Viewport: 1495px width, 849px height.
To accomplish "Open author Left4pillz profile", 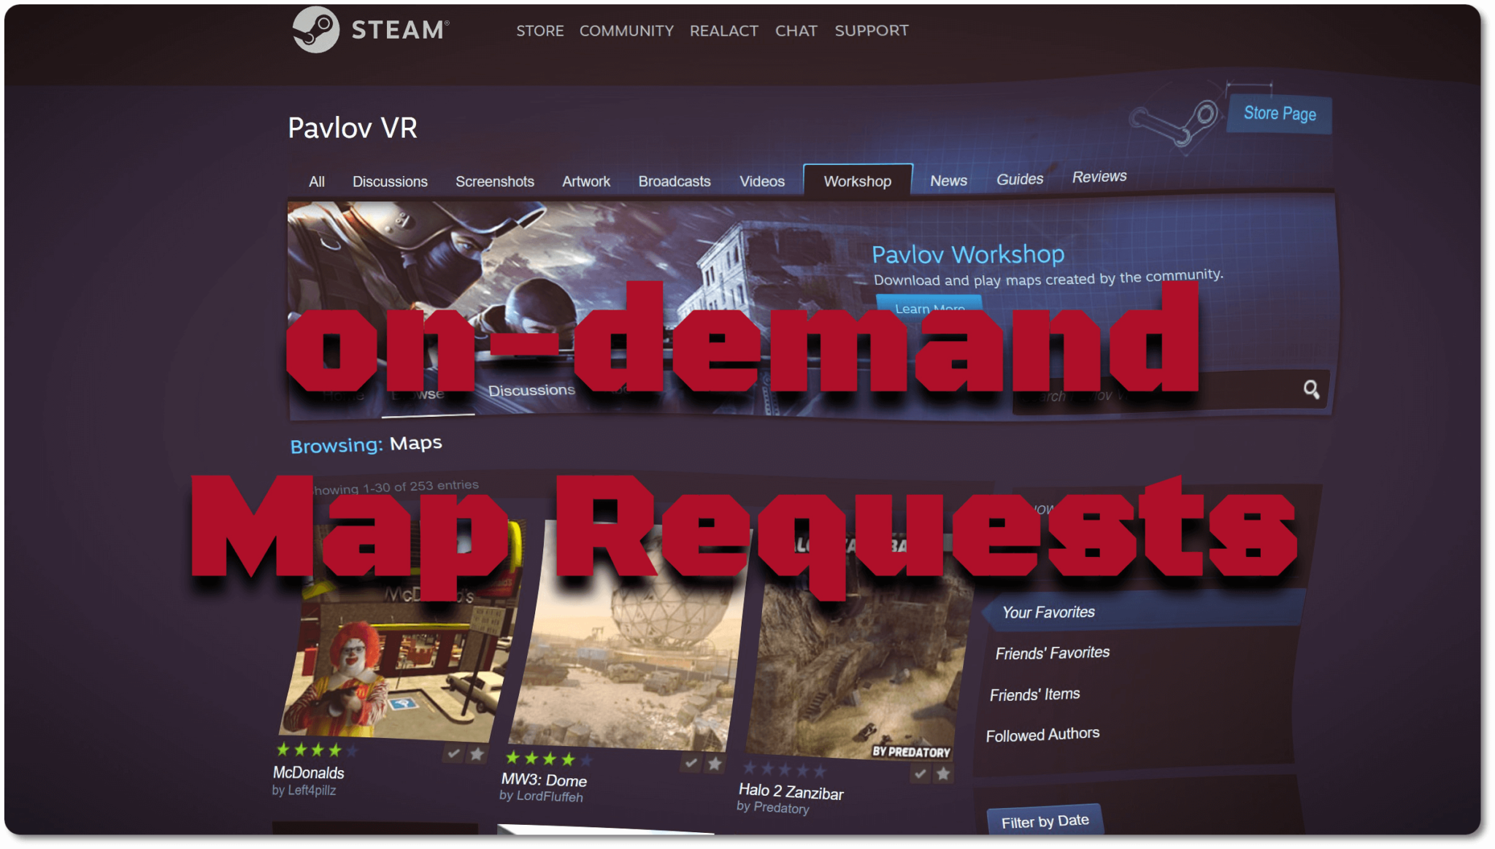I will click(304, 791).
